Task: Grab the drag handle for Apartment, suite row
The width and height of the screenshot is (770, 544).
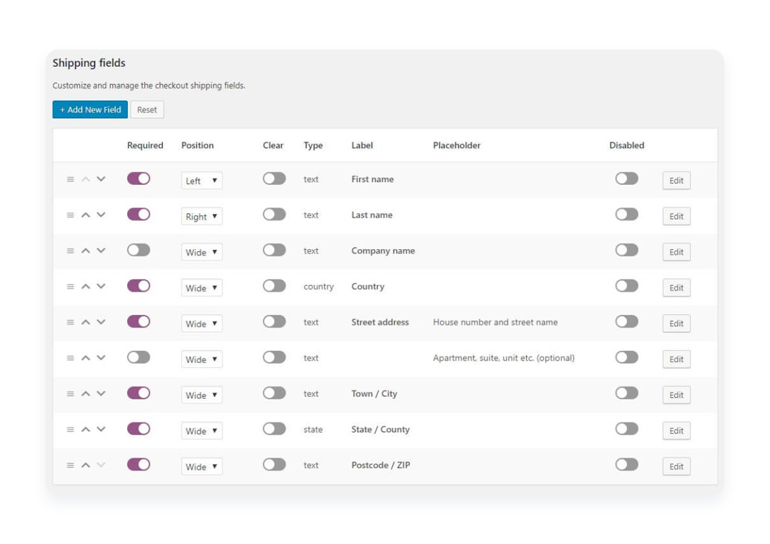Action: click(71, 358)
